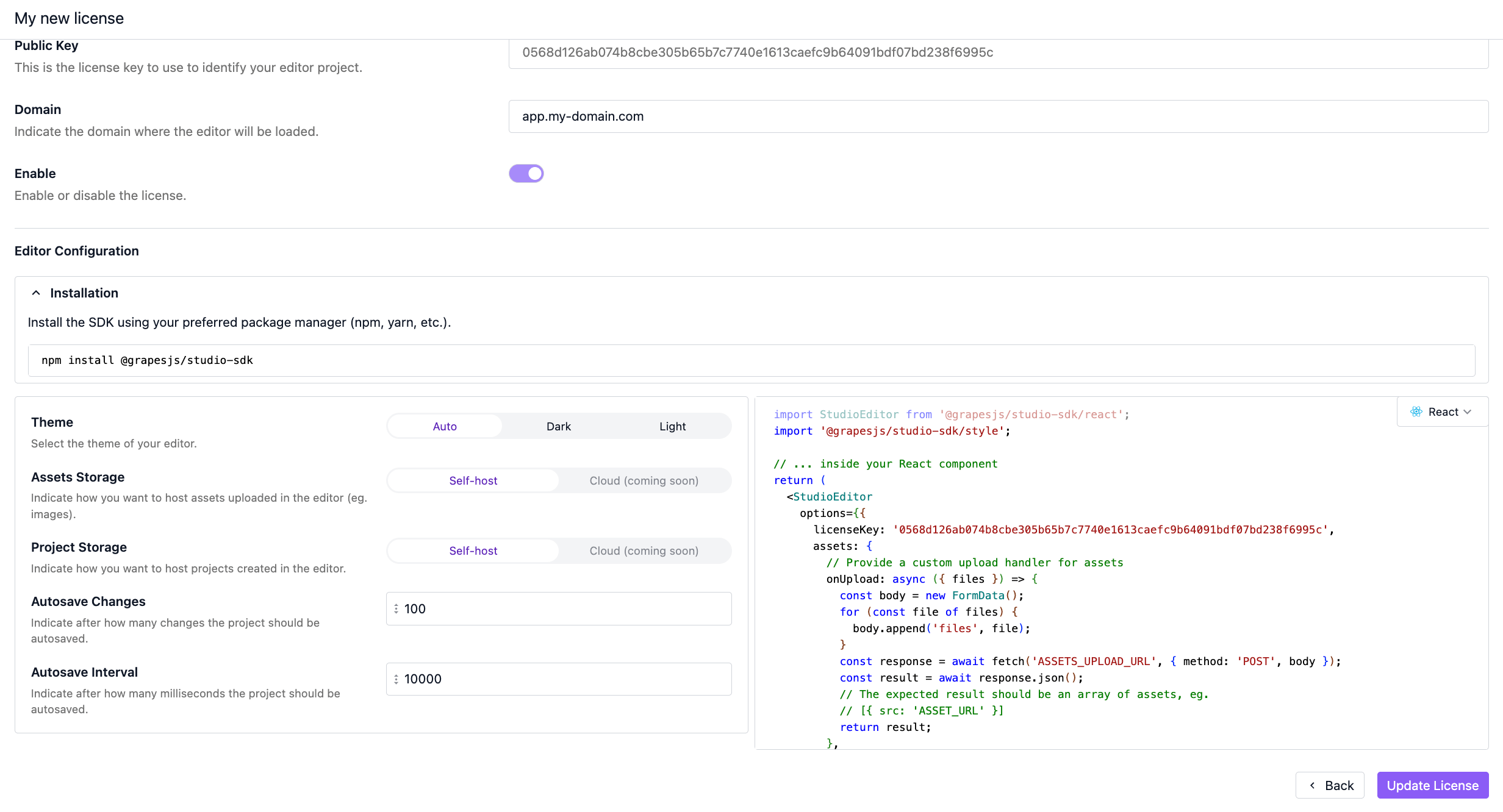Click the Autosave Interval value field
Image resolution: width=1503 pixels, height=812 pixels.
tap(559, 679)
